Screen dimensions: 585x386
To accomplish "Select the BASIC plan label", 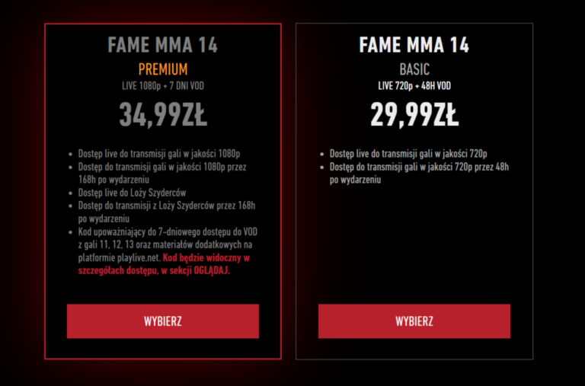I will click(414, 70).
